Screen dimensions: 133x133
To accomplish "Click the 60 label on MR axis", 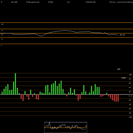I will 130,83.
